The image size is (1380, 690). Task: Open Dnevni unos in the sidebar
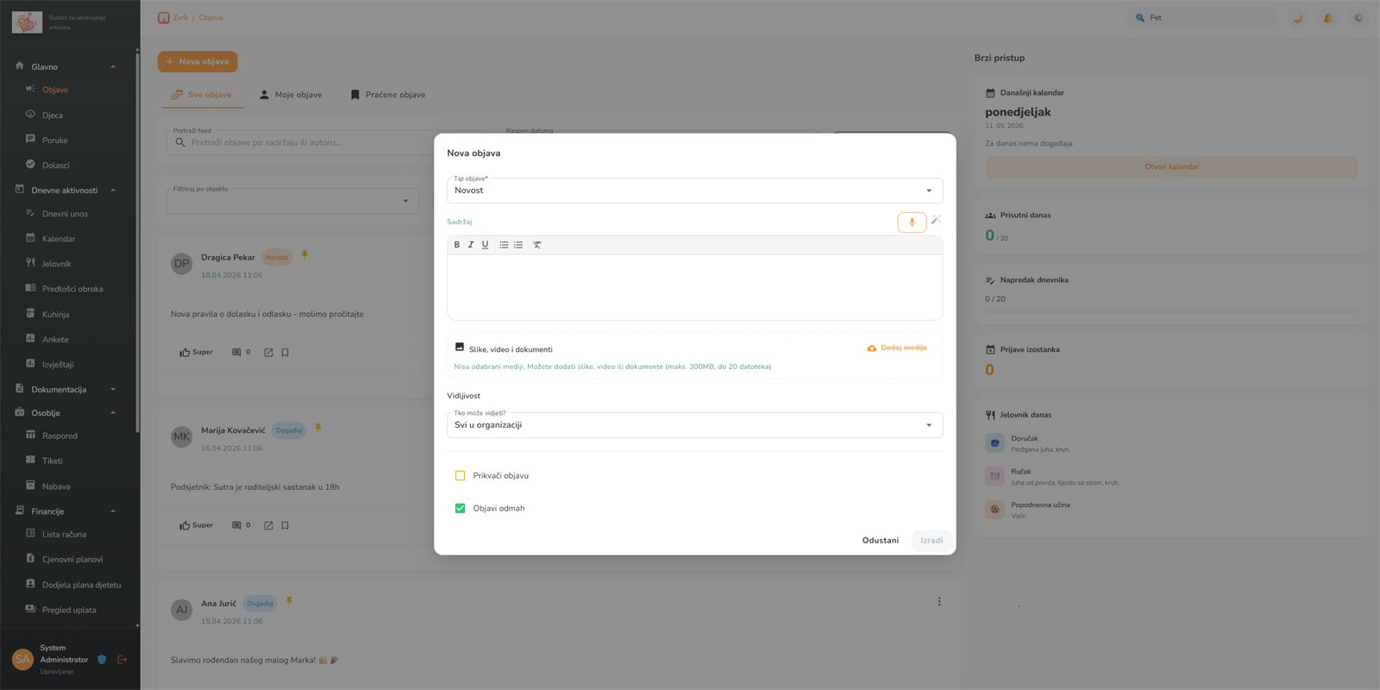click(65, 214)
